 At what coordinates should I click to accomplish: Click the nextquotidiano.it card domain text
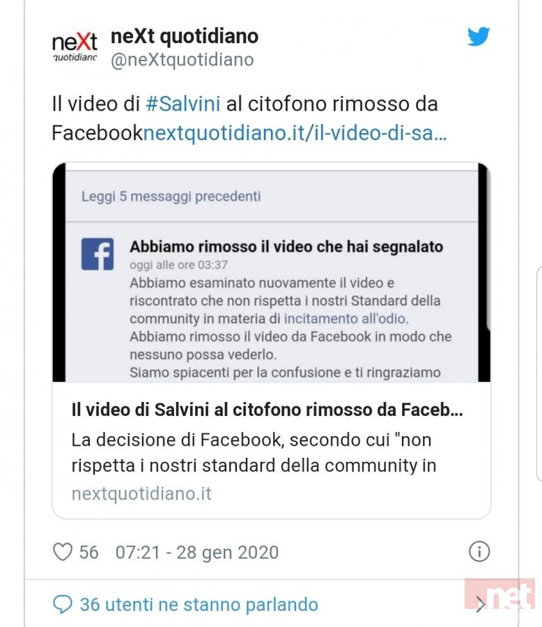pyautogui.click(x=141, y=493)
